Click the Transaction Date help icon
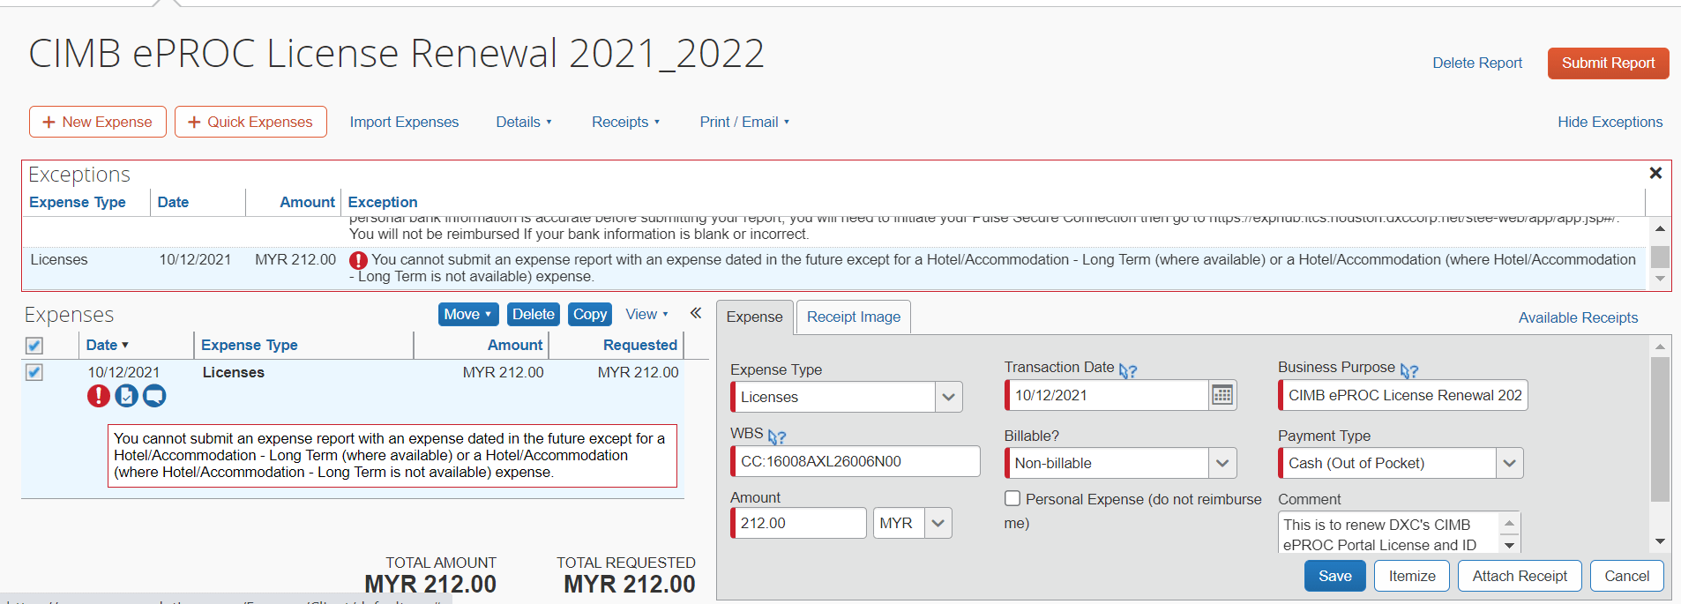Viewport: 1681px width, 604px height. 1128,370
